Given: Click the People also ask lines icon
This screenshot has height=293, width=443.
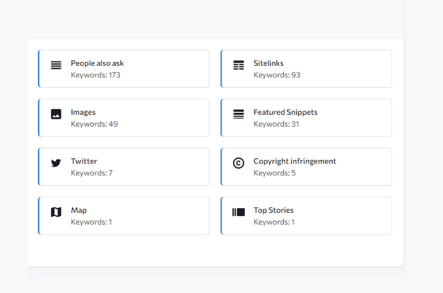Looking at the screenshot, I should [56, 65].
